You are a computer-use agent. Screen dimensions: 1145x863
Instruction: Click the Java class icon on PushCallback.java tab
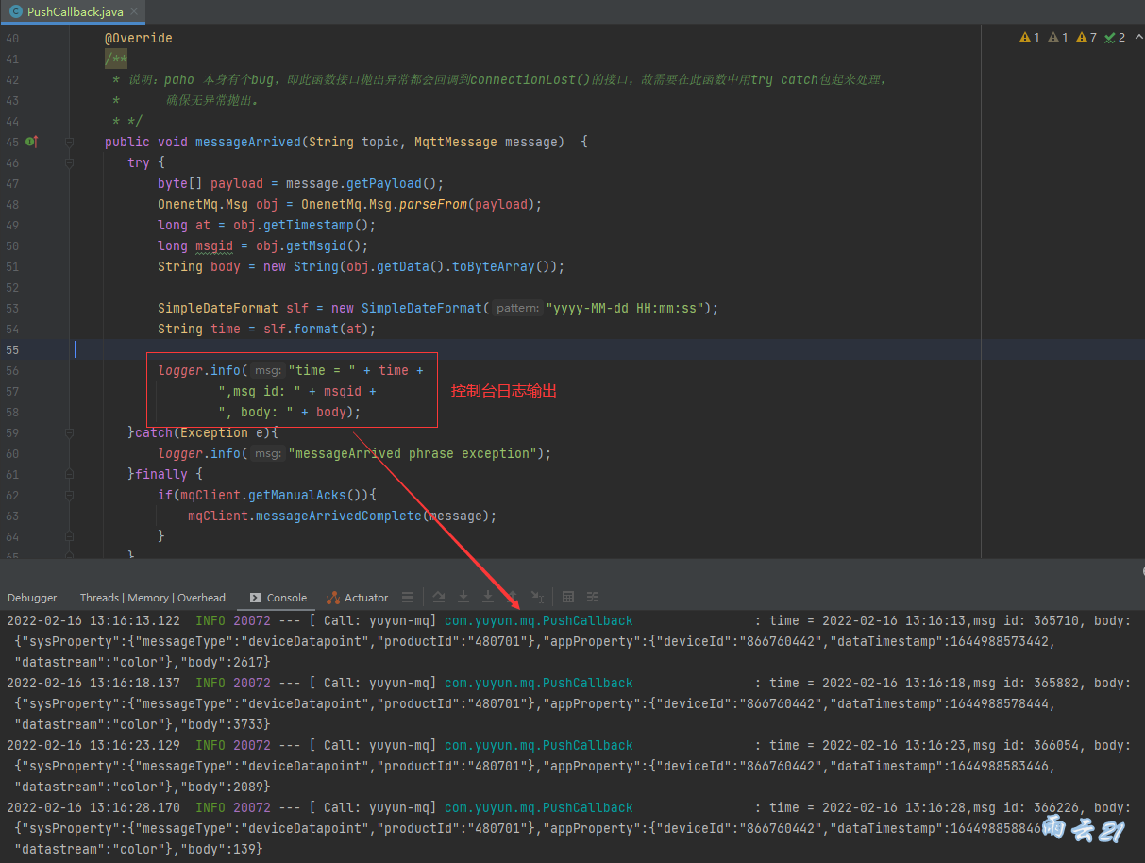click(16, 11)
